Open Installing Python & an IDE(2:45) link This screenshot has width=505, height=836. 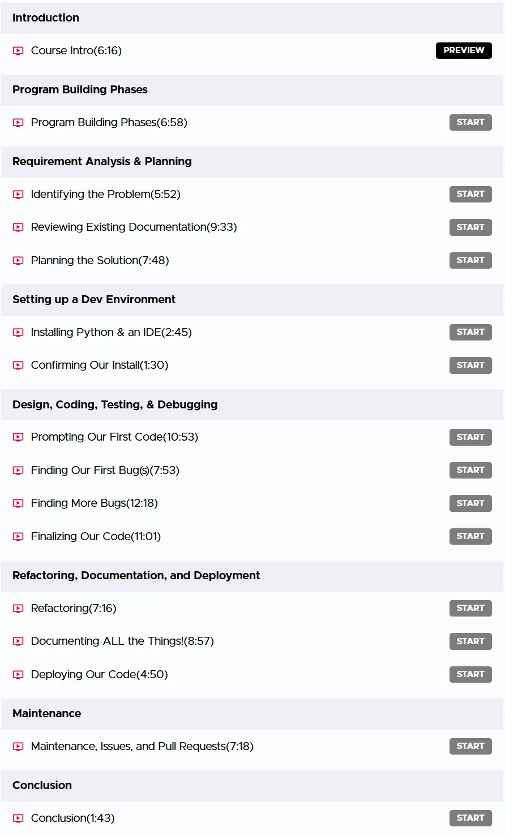pyautogui.click(x=112, y=333)
